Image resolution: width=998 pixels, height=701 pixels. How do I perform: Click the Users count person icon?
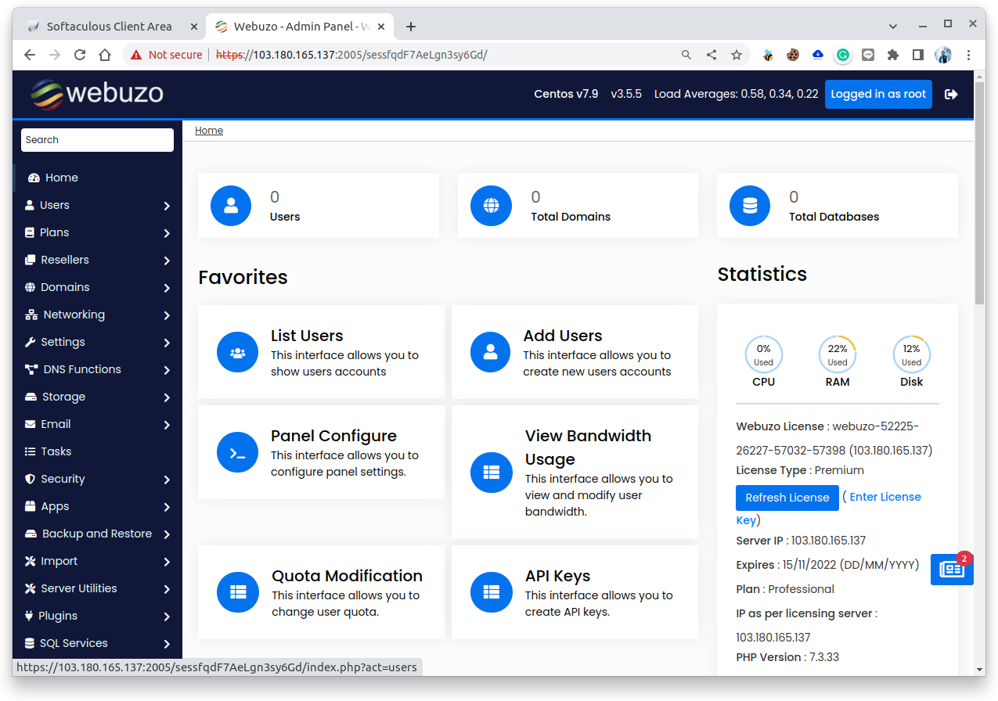point(231,206)
